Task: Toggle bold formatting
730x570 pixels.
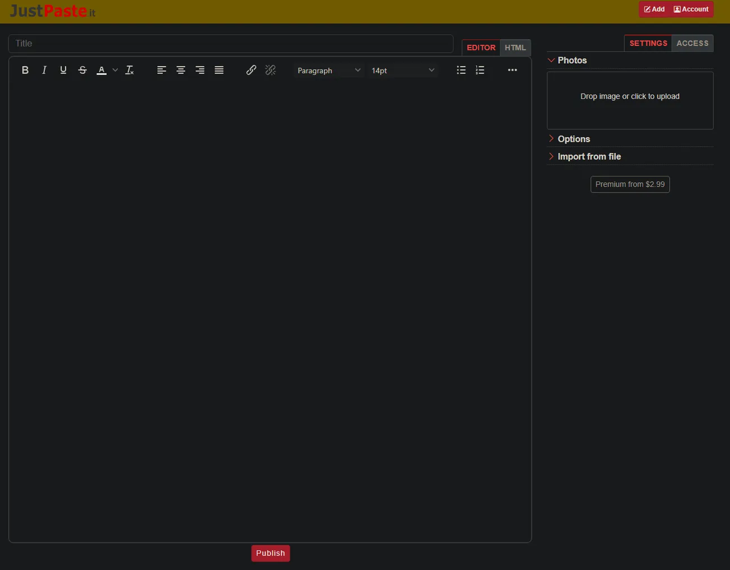Action: click(x=25, y=70)
